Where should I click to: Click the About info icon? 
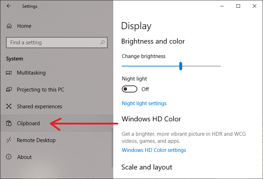[9, 157]
